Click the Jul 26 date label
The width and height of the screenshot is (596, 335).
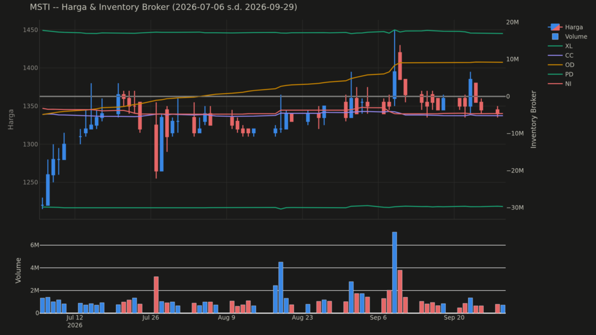coord(151,318)
